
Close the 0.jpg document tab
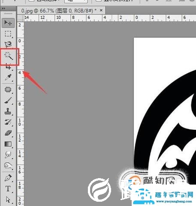[x=101, y=10]
